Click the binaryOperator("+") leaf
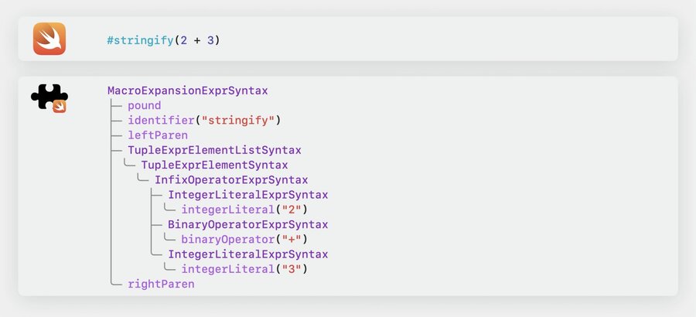The image size is (696, 317). 244,240
